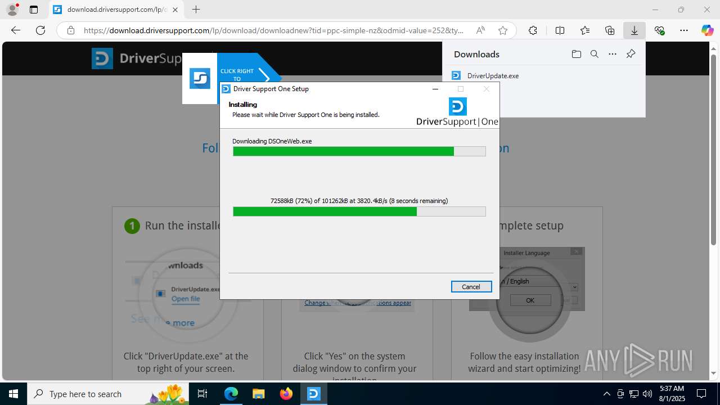
Task: Open File Explorer from the taskbar
Action: (258, 394)
